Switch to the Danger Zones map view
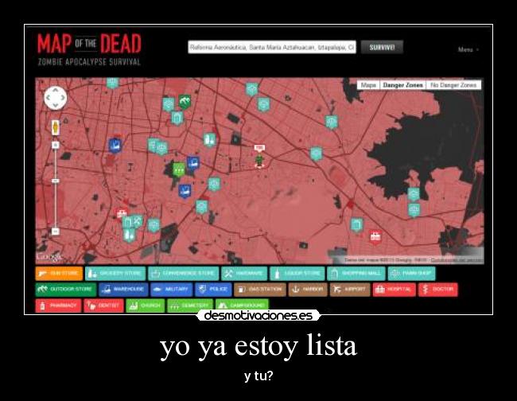This screenshot has width=517, height=401. pyautogui.click(x=402, y=84)
